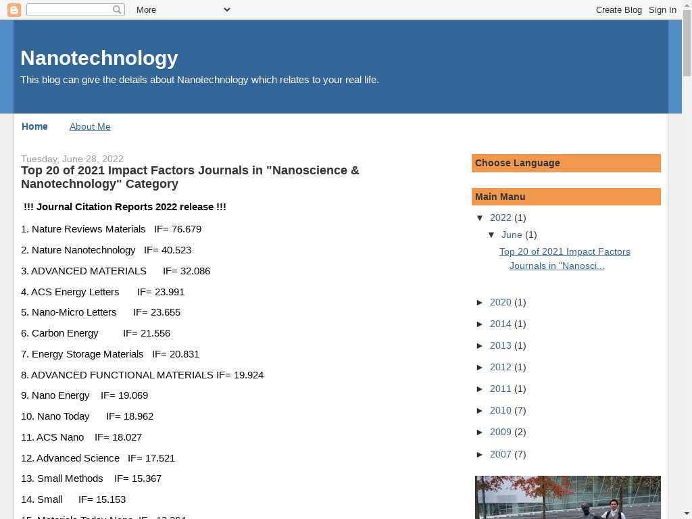Click the scrollbar down arrow
Screen dimensions: 692x519
[687, 515]
